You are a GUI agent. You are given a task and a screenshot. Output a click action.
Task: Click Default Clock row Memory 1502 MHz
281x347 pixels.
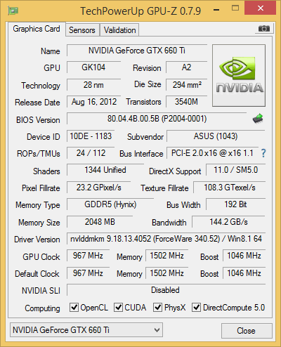click(167, 273)
